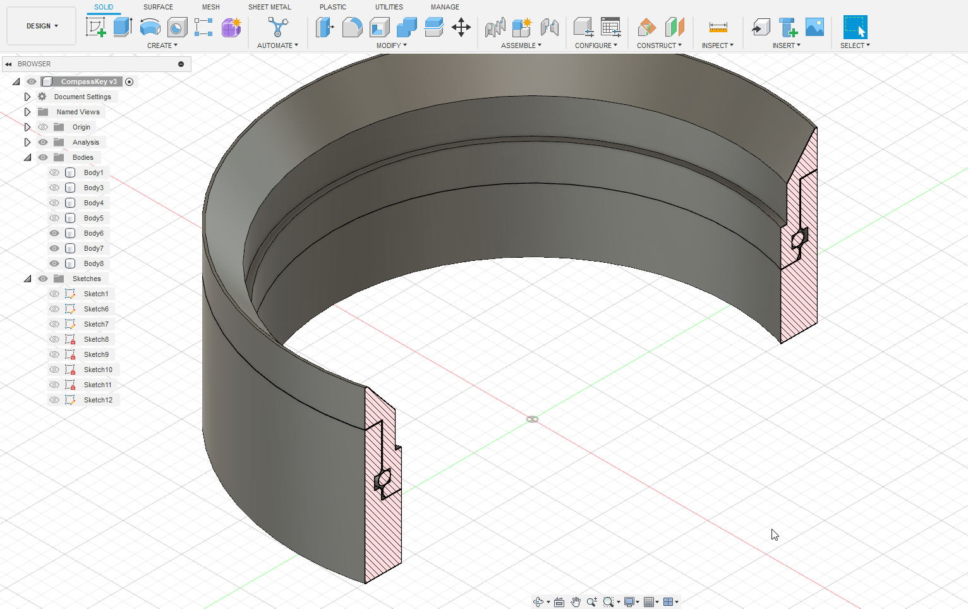
Task: Expand the Document Settings node
Action: click(27, 97)
